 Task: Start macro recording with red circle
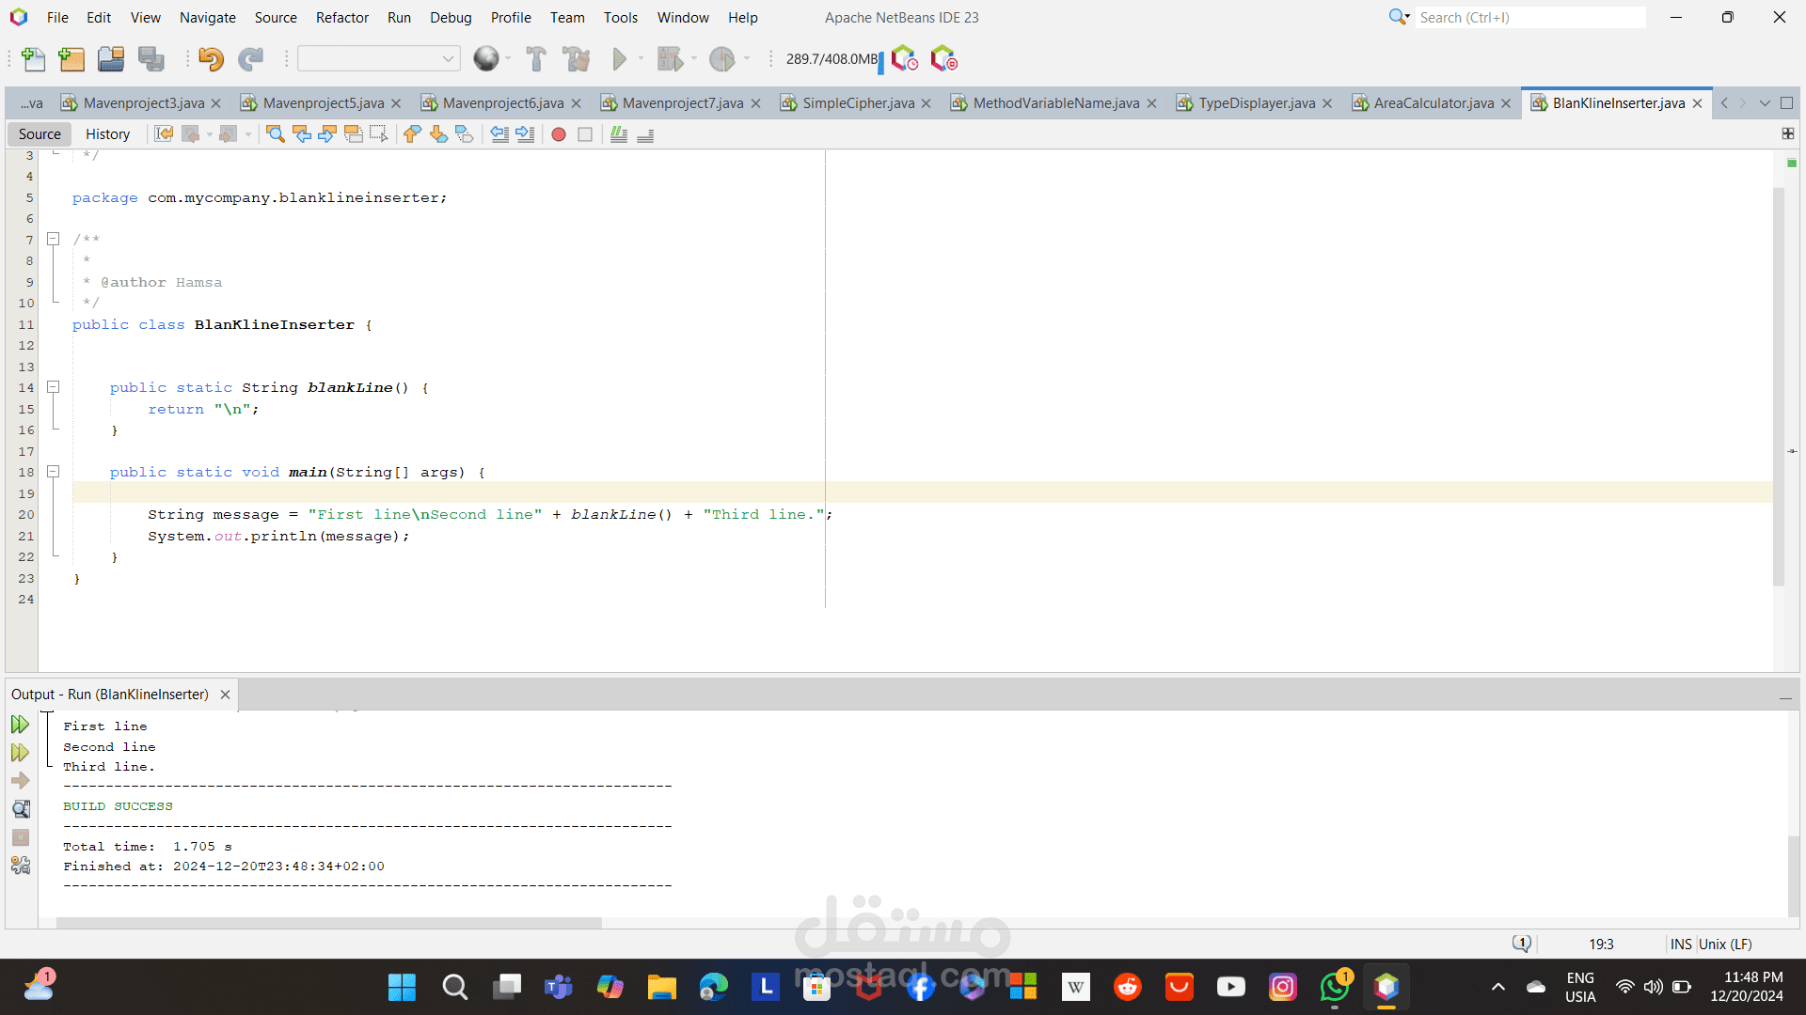[x=559, y=134]
